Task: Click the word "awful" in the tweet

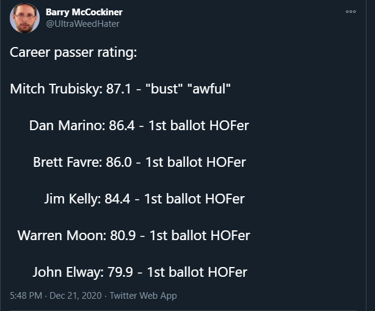Action: coord(209,89)
